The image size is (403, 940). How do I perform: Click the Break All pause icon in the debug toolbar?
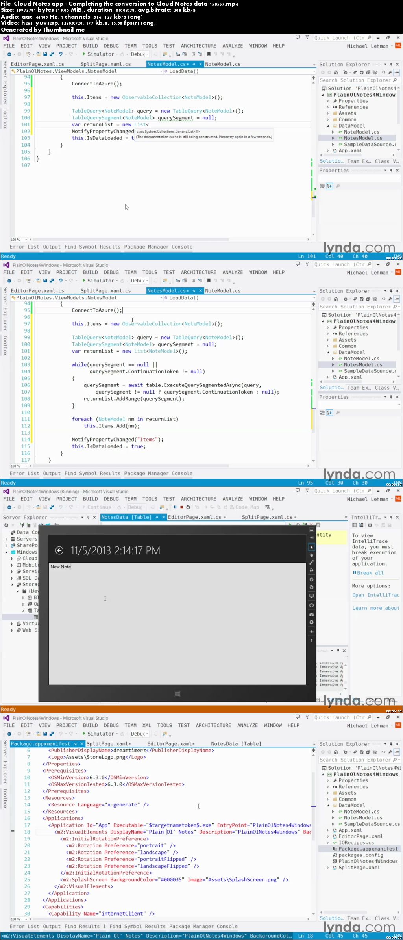point(175,507)
